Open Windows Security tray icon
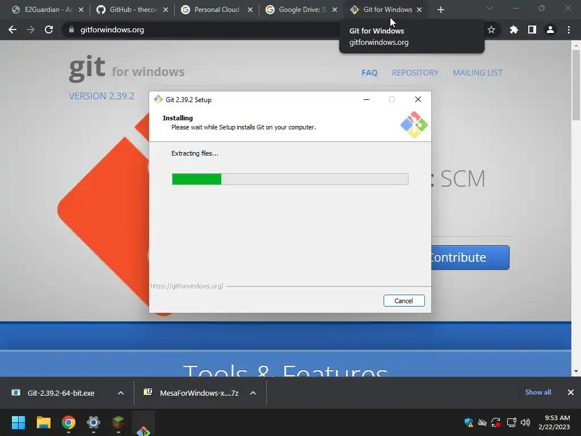581x436 pixels. pyautogui.click(x=469, y=422)
